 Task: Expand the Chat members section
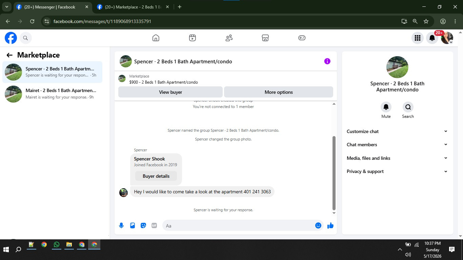[x=397, y=145]
